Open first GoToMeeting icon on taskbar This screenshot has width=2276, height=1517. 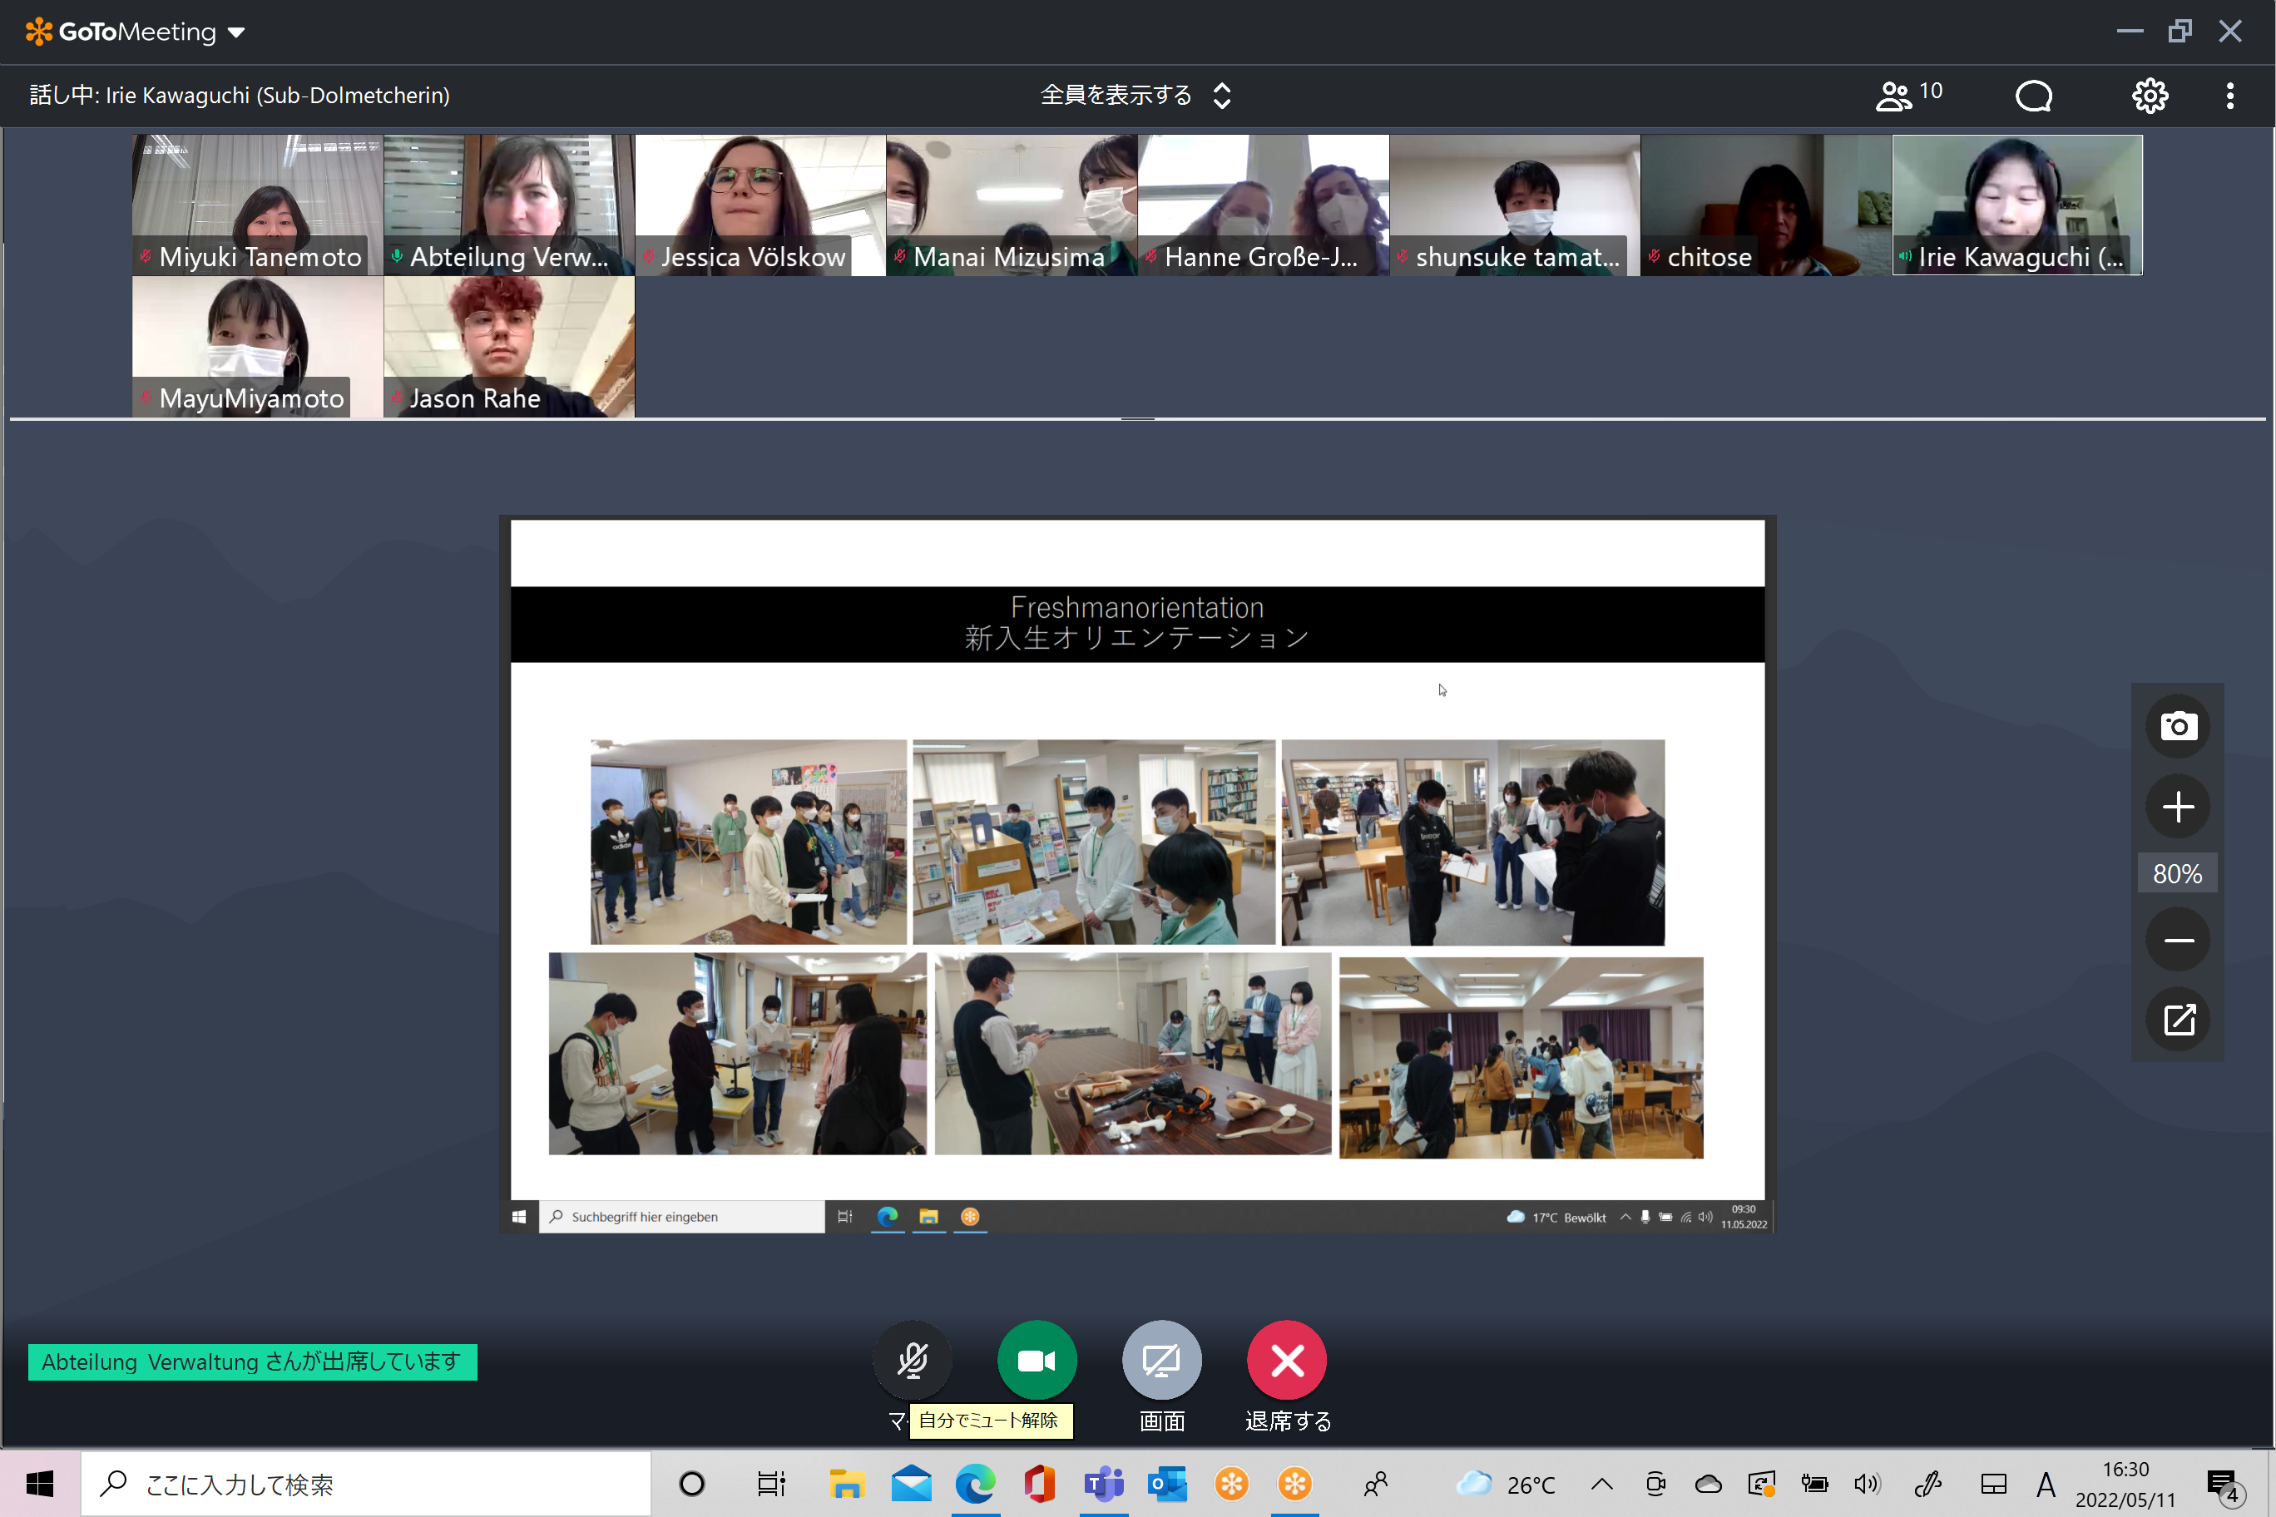pyautogui.click(x=1231, y=1483)
